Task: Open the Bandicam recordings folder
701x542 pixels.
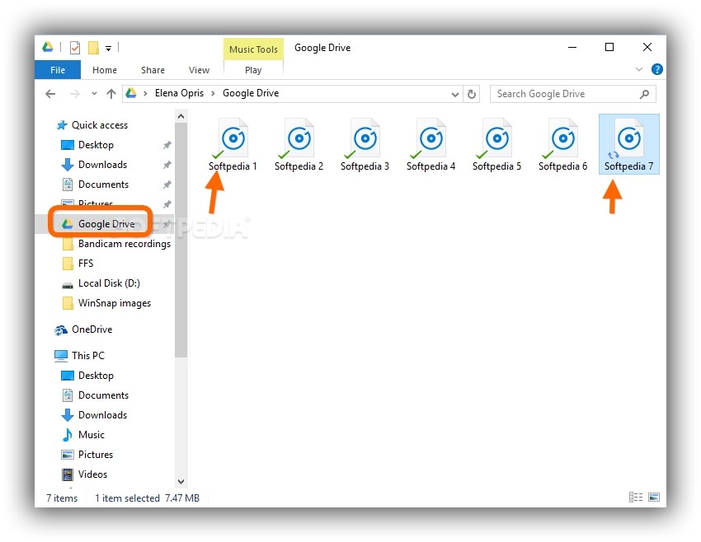Action: coord(124,243)
